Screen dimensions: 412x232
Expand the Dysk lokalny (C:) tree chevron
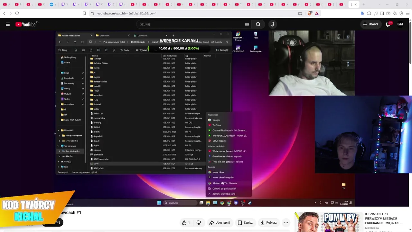[60, 151]
